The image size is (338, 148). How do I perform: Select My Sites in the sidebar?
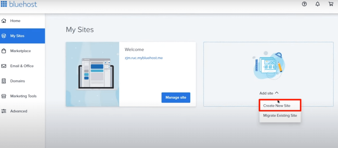point(22,36)
